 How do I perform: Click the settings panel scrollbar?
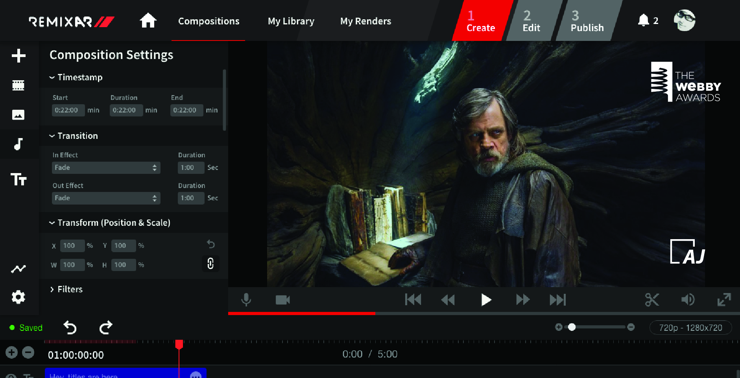point(224,100)
